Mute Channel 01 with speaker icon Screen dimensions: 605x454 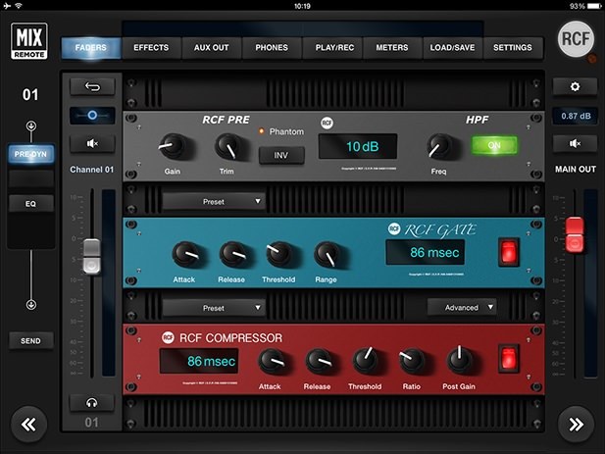point(92,144)
